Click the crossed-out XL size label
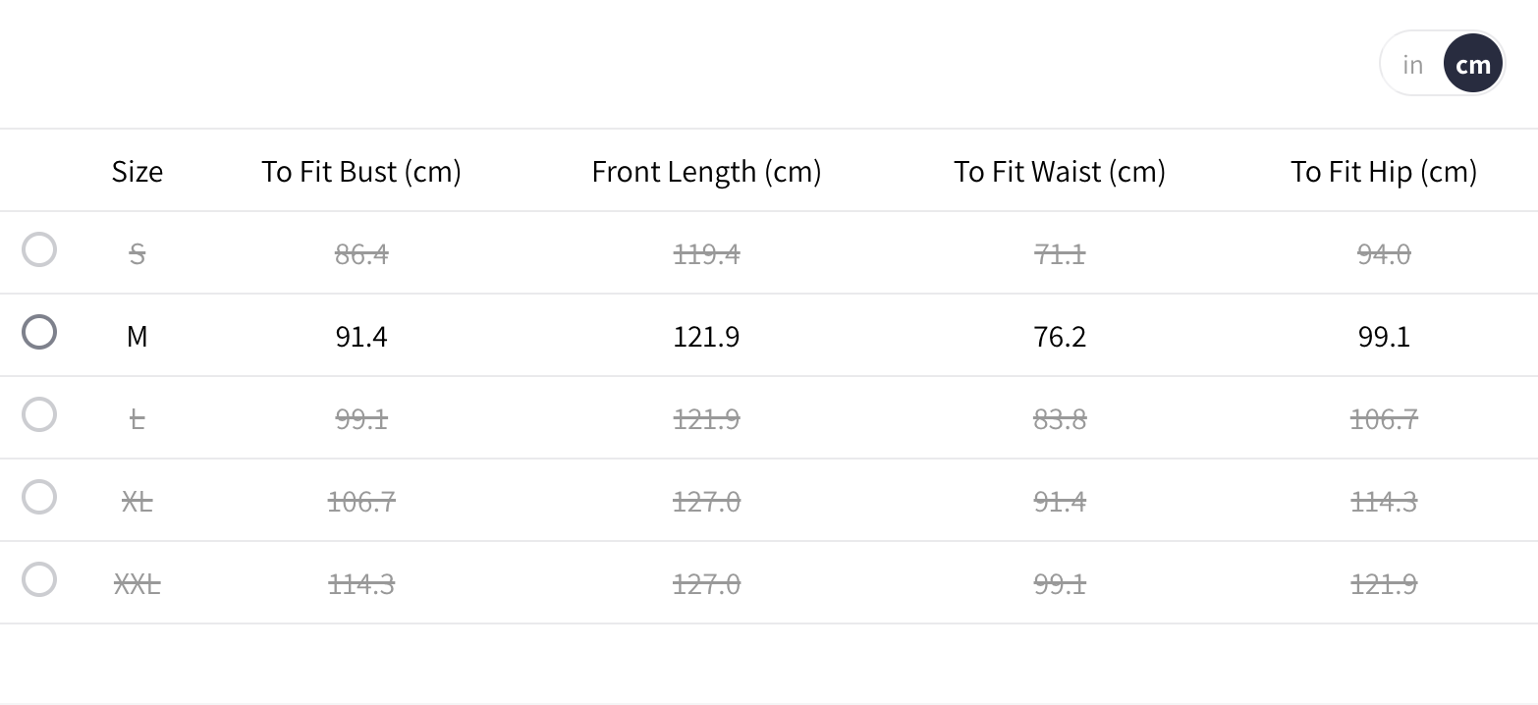 [x=137, y=502]
